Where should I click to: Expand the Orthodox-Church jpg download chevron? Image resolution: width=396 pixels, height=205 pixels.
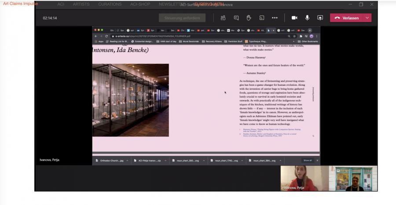[x=127, y=161]
